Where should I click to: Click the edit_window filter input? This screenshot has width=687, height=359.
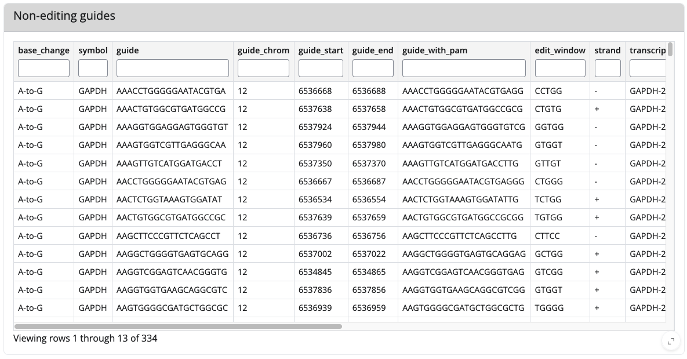click(x=560, y=68)
